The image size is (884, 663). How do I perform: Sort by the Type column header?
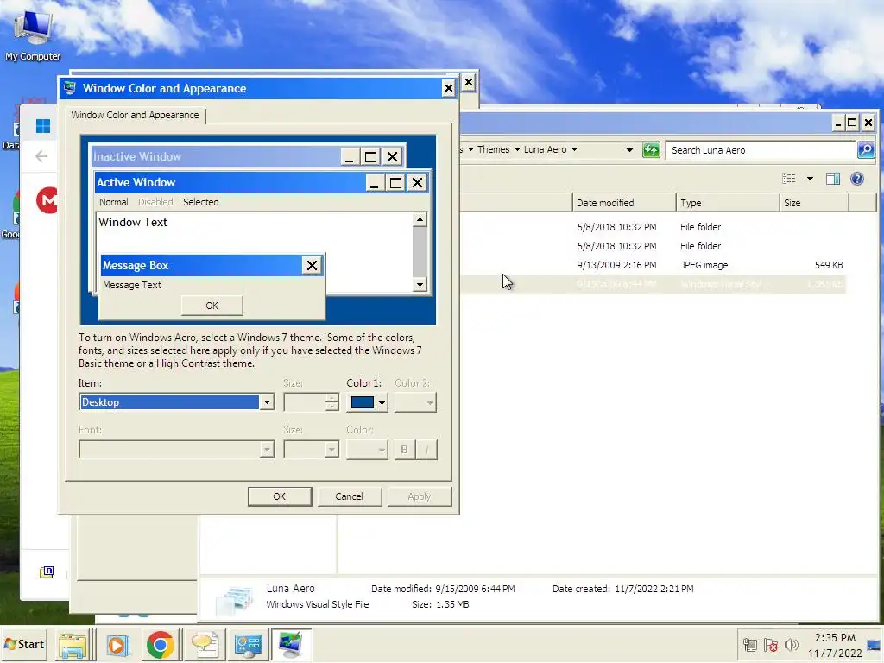pyautogui.click(x=727, y=202)
